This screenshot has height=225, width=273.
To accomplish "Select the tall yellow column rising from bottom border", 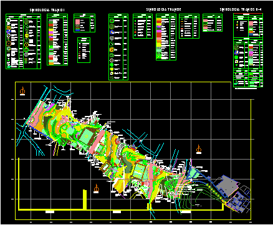I will click(85, 199).
